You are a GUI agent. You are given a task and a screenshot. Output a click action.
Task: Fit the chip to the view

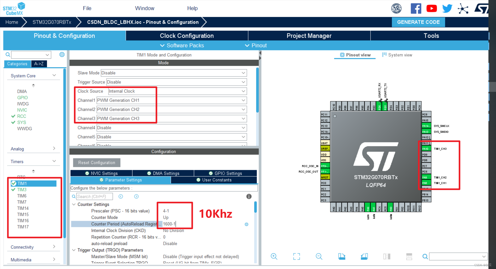point(297,256)
